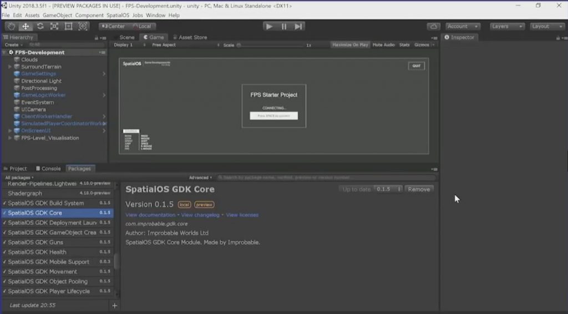The image size is (568, 314).
Task: Click the package search field
Action: 326,178
